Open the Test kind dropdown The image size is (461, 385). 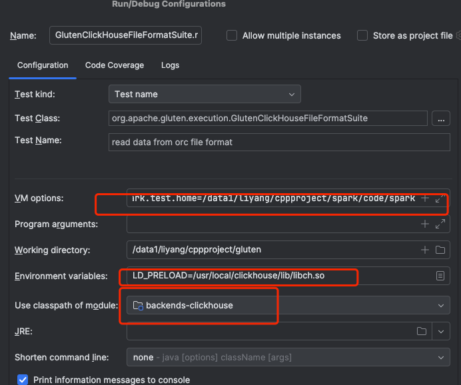(205, 94)
